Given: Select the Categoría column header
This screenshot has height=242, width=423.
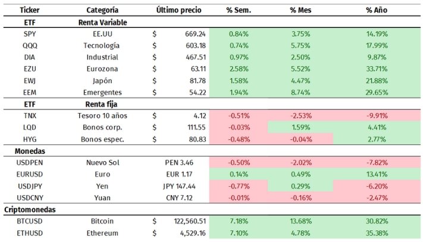Looking at the screenshot, I should pyautogui.click(x=102, y=10).
